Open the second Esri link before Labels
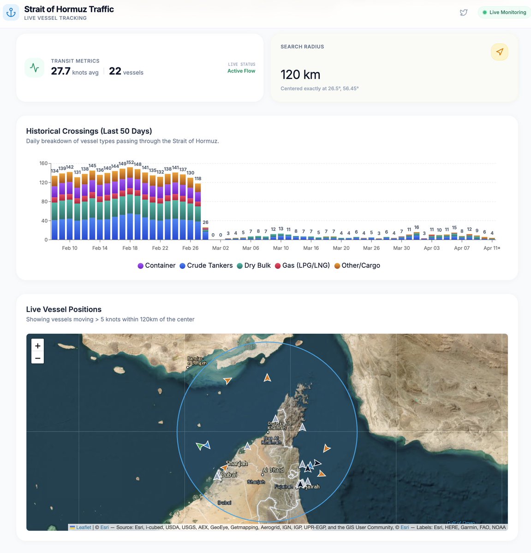The image size is (531, 553). pos(405,527)
